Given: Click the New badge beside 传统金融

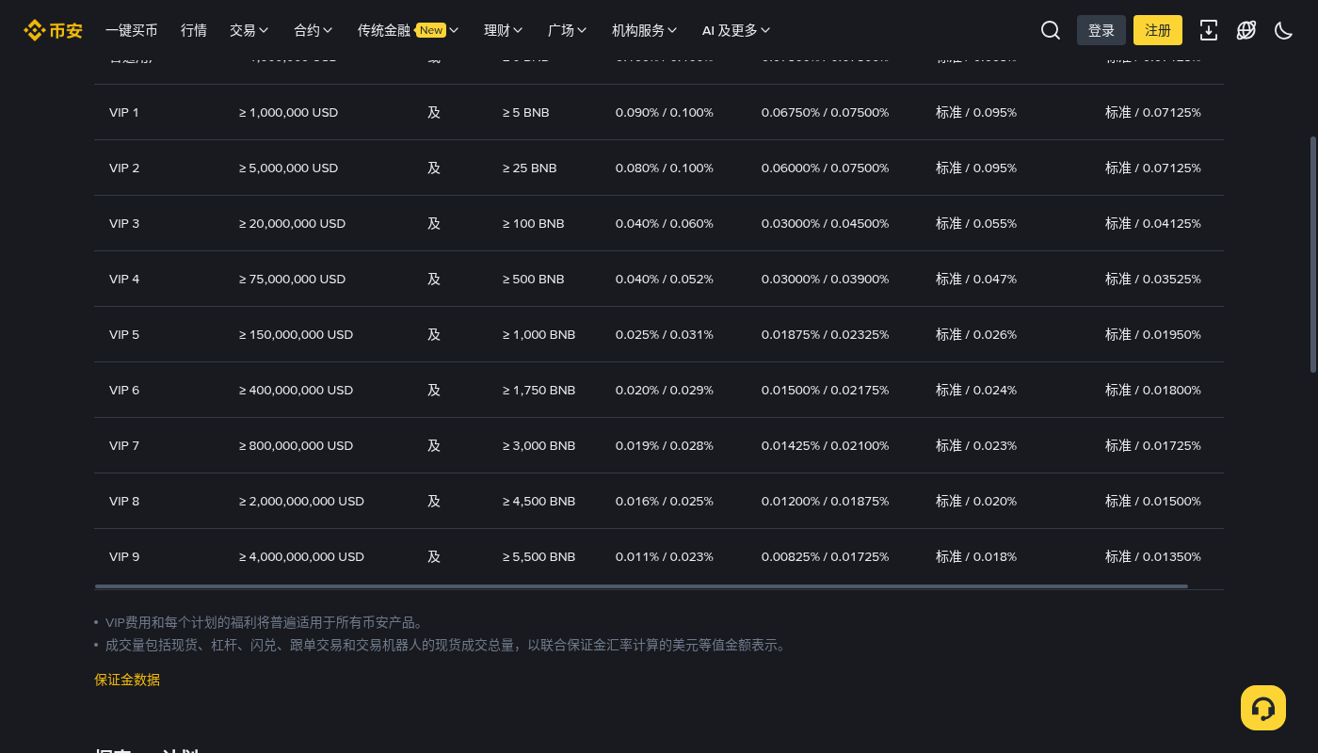Looking at the screenshot, I should click(430, 30).
